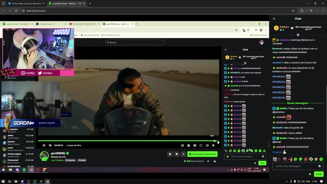Open Suuhalvz user profile in chat
The image size is (327, 184).
coord(285,40)
